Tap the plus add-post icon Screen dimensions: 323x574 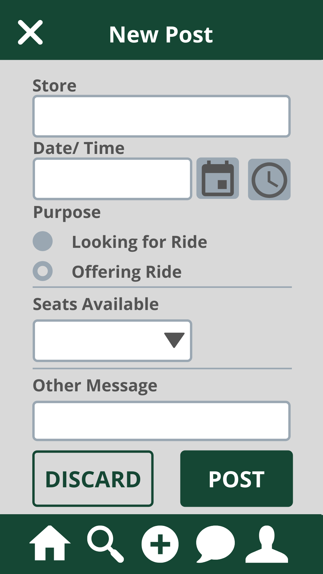point(160,544)
